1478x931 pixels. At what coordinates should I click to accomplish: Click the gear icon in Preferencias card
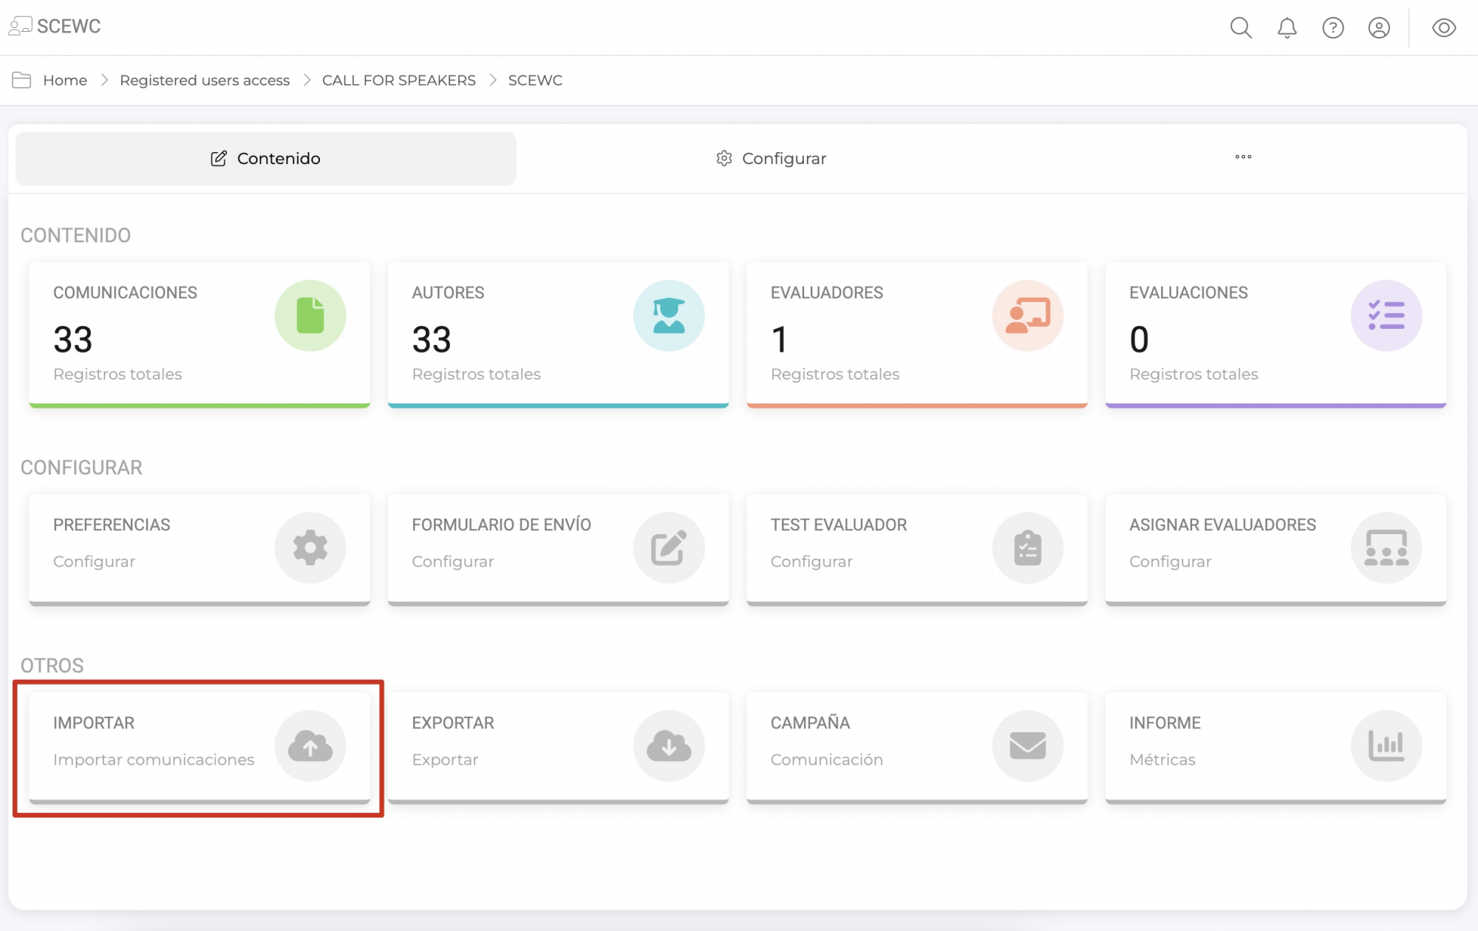pyautogui.click(x=310, y=548)
